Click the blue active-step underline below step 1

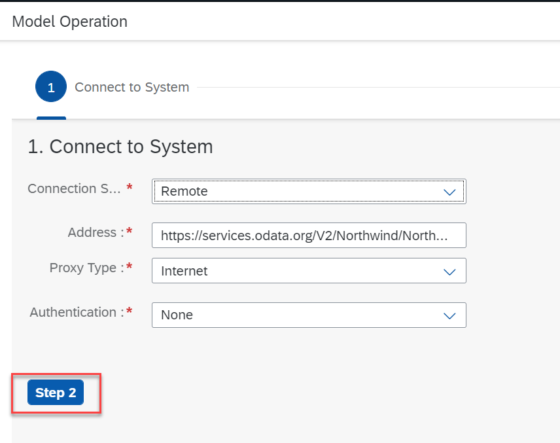pyautogui.click(x=51, y=118)
